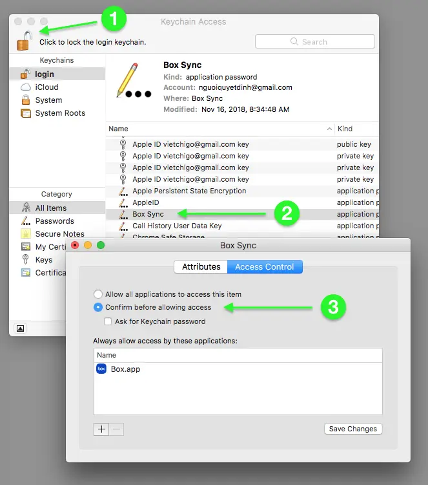Click the Box.app icon in access list
428x485 pixels.
tap(101, 369)
